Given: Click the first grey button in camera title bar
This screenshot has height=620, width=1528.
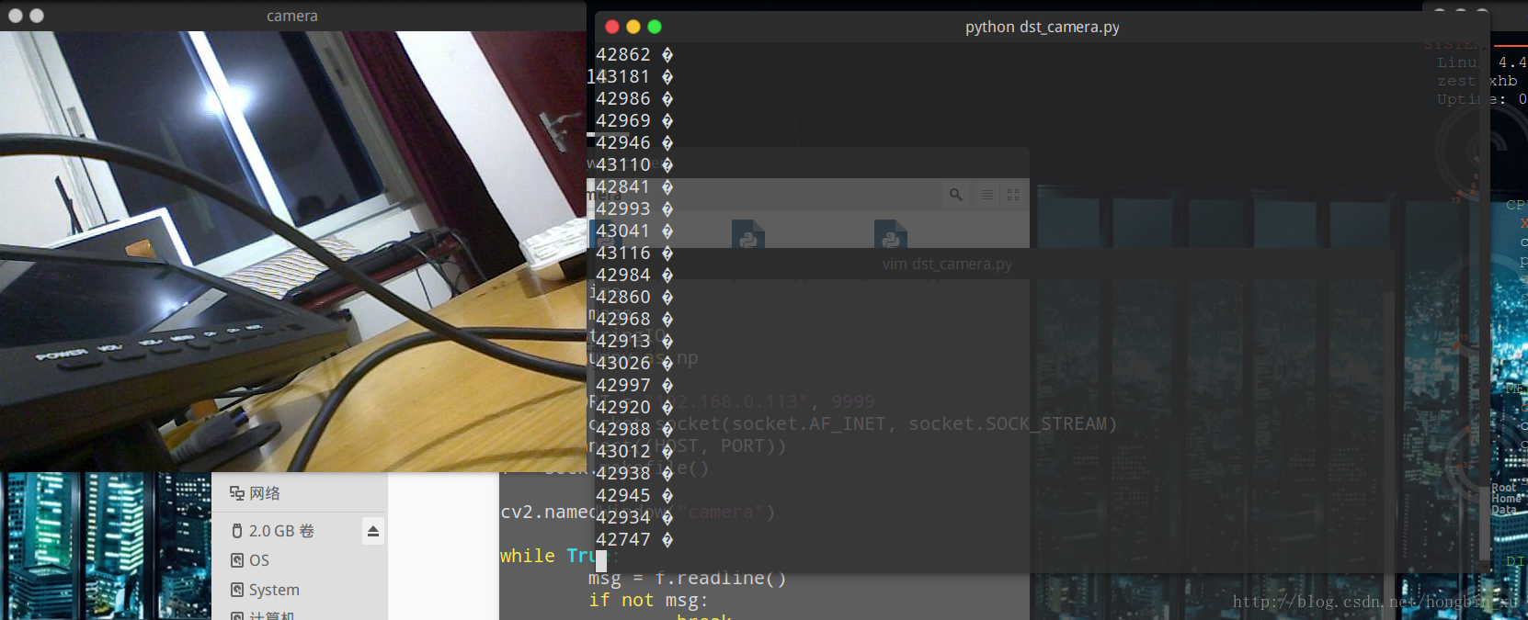Looking at the screenshot, I should tap(15, 16).
